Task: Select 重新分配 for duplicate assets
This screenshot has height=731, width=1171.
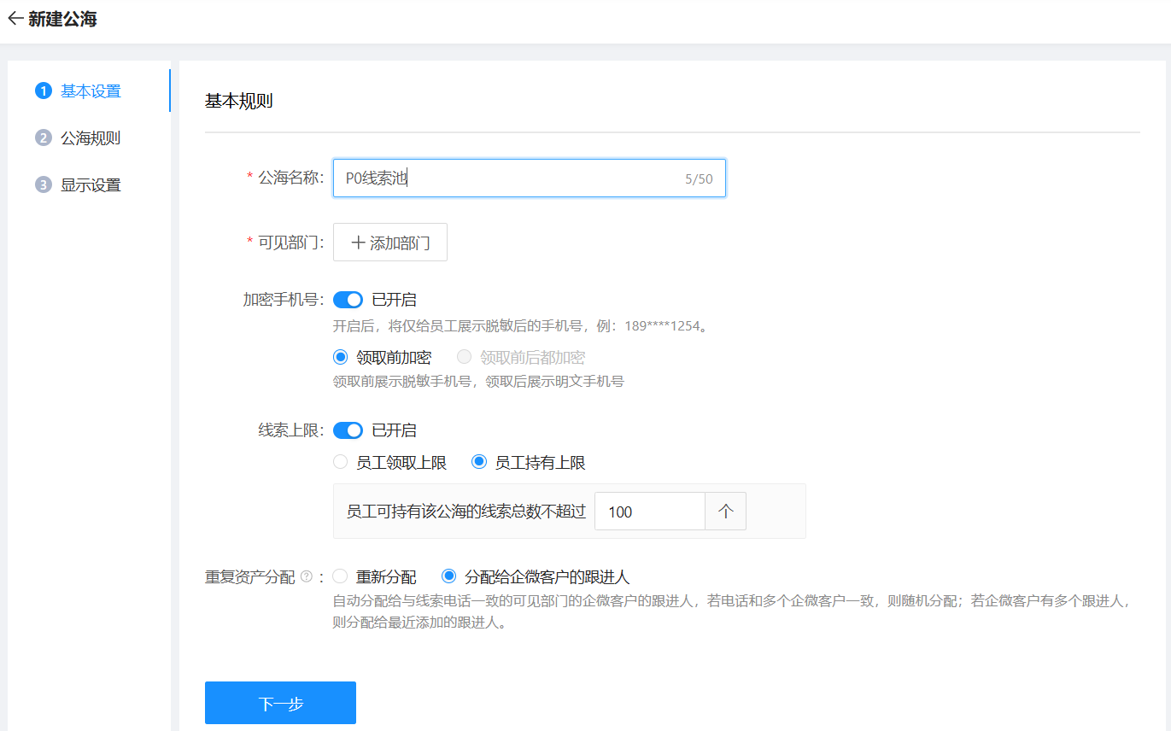Action: 341,577
